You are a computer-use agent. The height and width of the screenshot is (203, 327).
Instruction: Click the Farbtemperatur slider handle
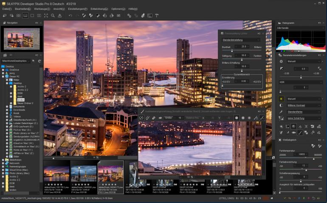[x=314, y=159]
